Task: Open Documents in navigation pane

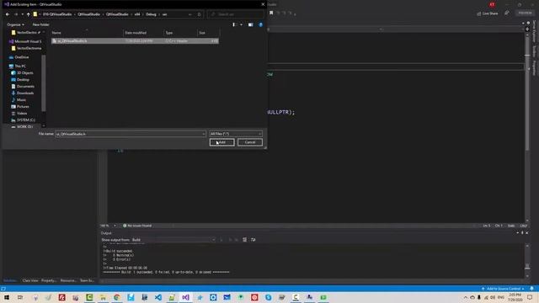Action: [23, 86]
